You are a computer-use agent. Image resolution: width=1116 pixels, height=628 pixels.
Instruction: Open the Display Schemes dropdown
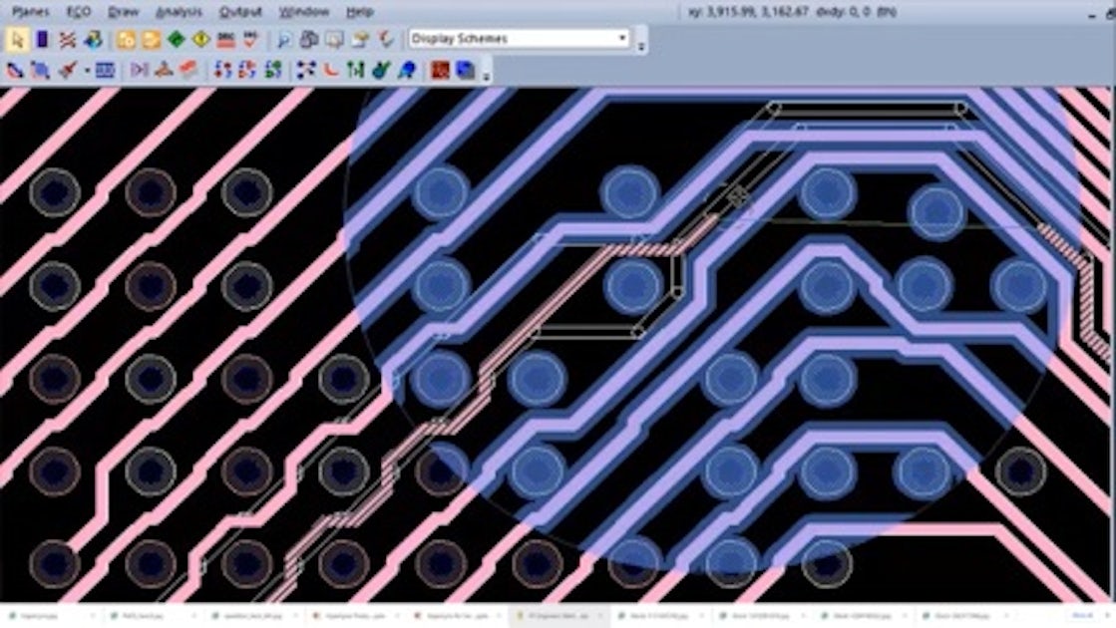click(x=519, y=39)
